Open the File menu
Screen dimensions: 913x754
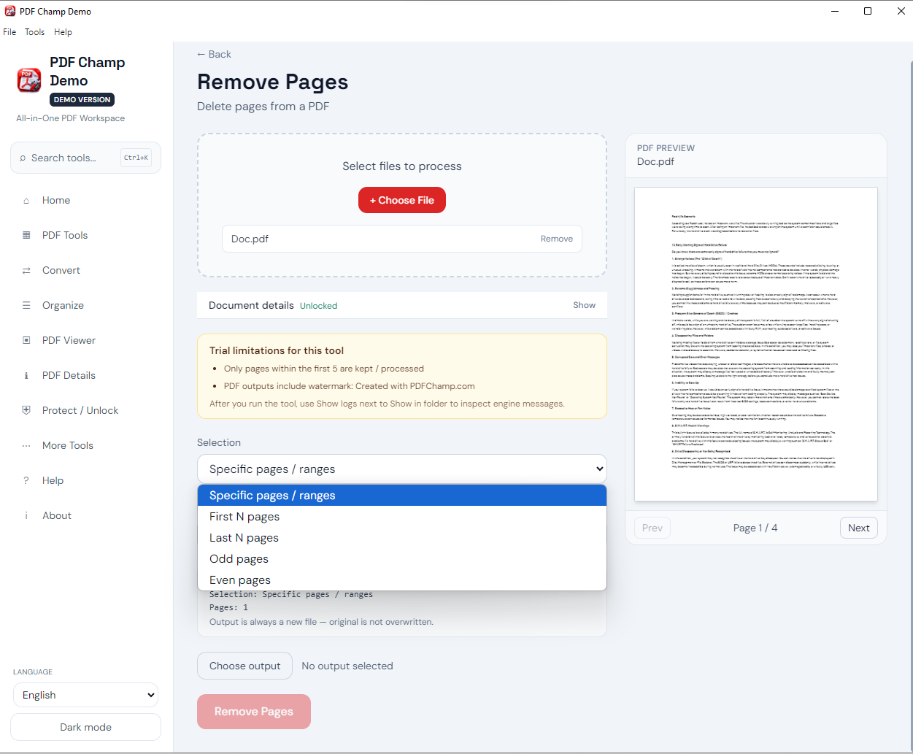[x=9, y=32]
